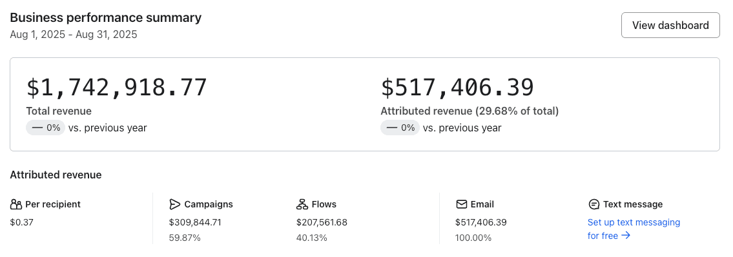Click the 0% badge under Attributed revenue percentage
733x257 pixels.
[x=400, y=128]
